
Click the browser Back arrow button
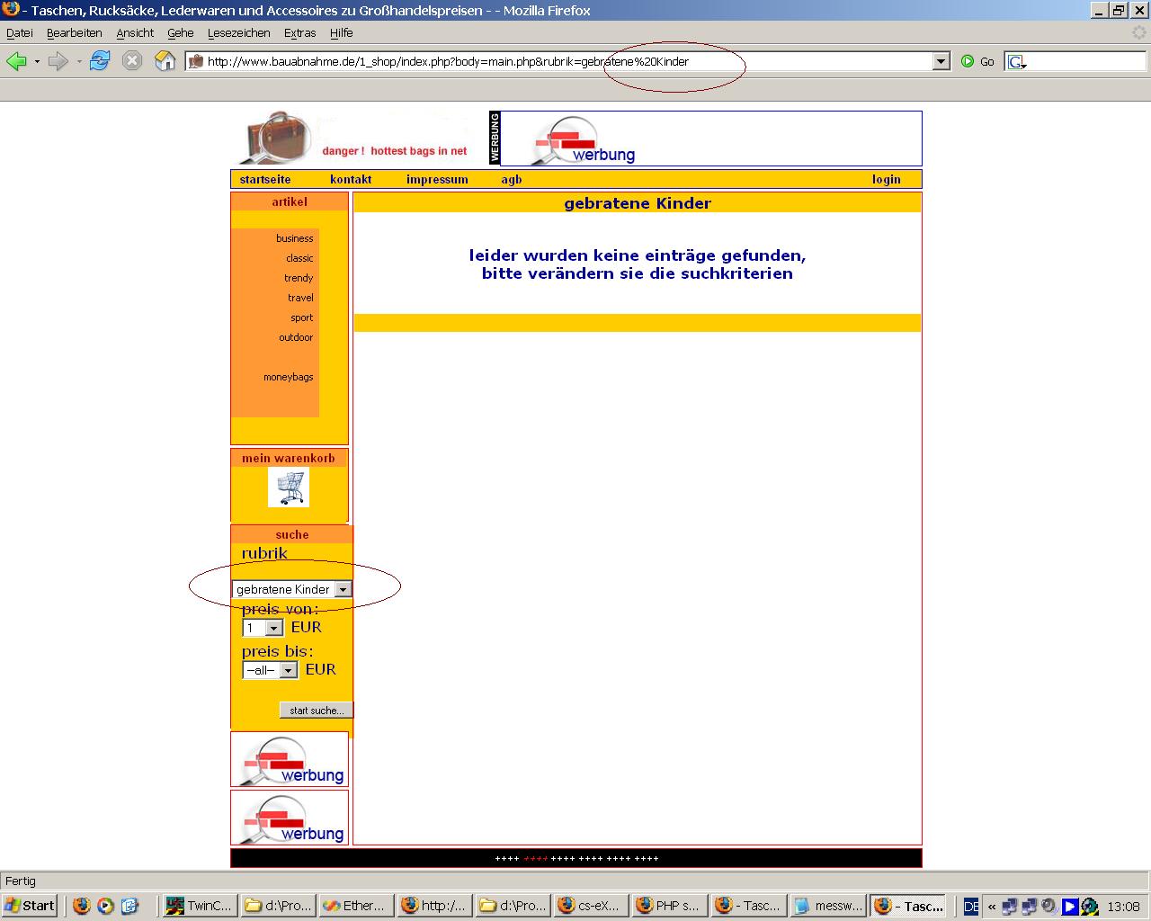pos(16,61)
